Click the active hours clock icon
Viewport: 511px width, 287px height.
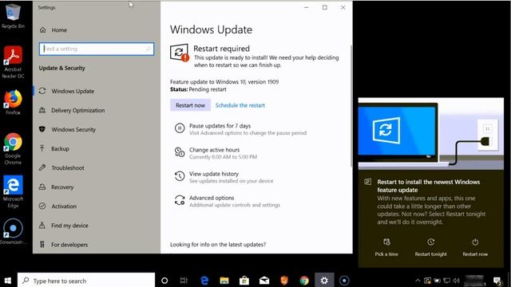[180, 152]
